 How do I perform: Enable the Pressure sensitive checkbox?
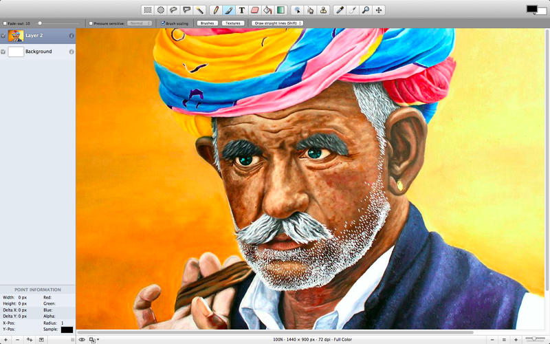[x=91, y=23]
